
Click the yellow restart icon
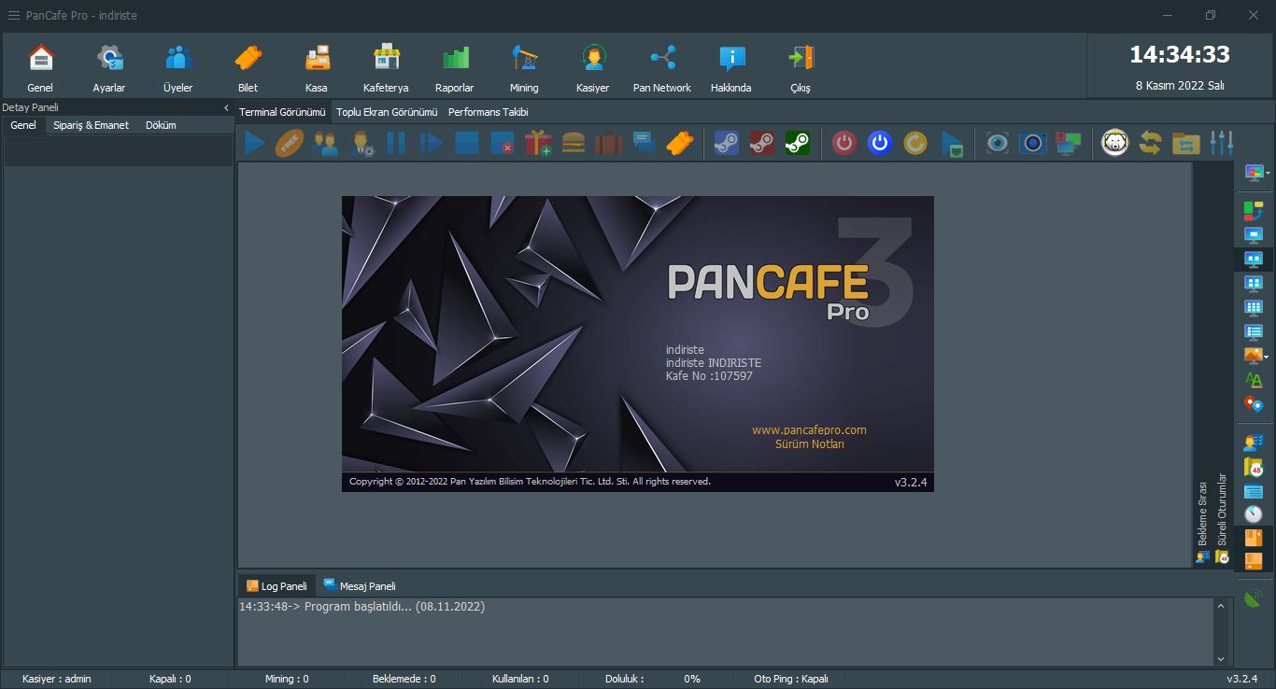coord(915,143)
